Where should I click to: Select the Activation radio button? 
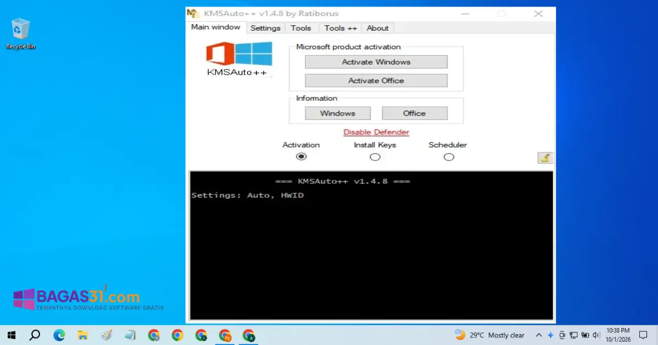301,157
